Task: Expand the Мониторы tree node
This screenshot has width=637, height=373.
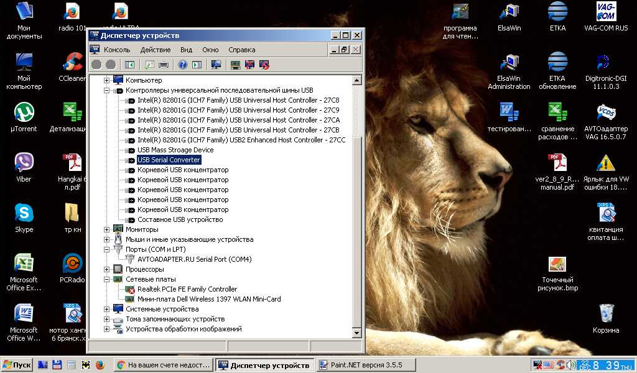Action: [106, 229]
